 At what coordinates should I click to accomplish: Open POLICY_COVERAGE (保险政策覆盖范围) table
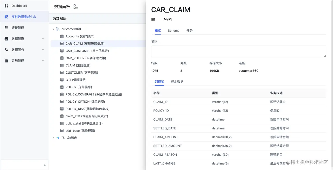pos(94,94)
